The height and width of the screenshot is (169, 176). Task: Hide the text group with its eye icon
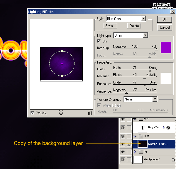123,119
